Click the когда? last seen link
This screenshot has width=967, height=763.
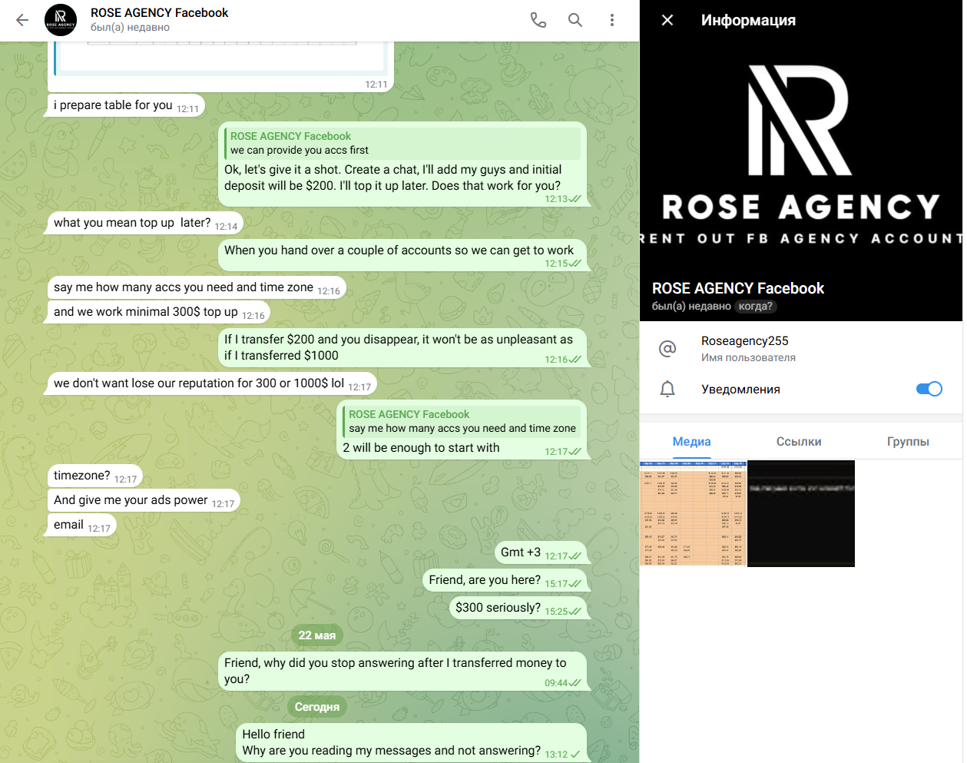coord(756,306)
